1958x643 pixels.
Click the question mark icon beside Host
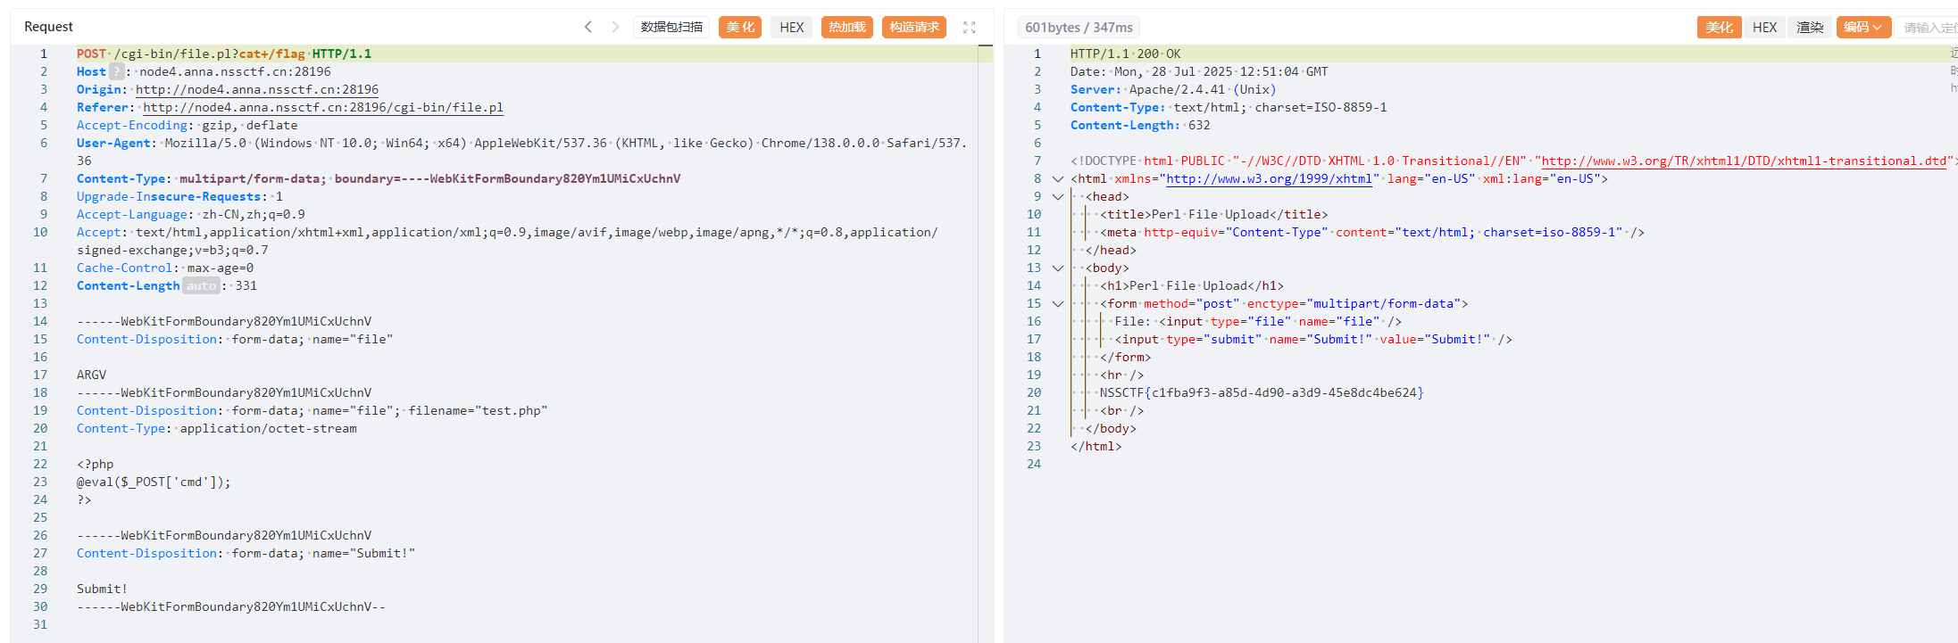click(117, 71)
